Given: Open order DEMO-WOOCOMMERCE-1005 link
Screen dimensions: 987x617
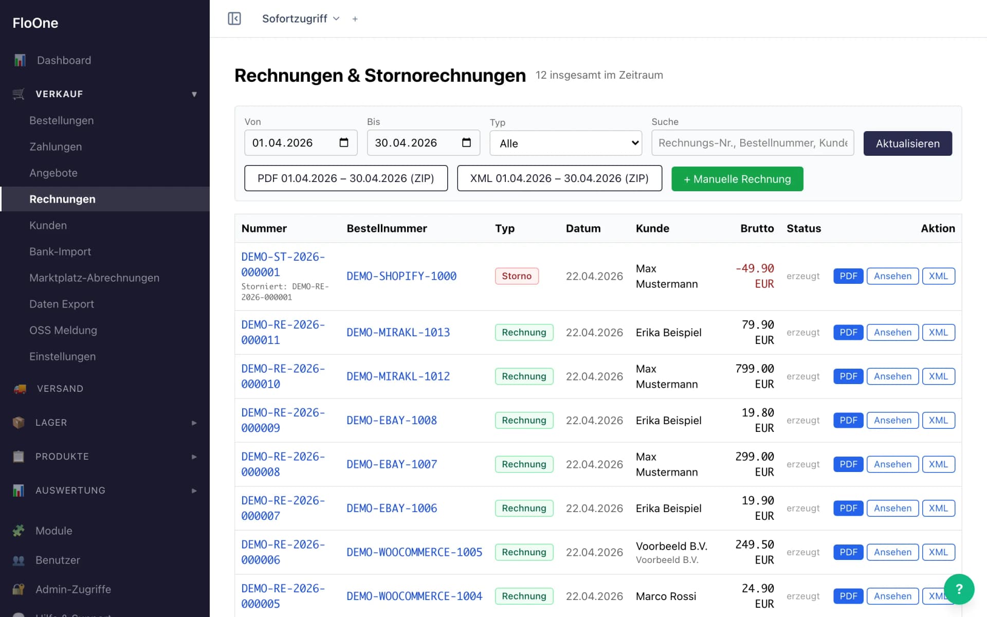Looking at the screenshot, I should [x=414, y=552].
